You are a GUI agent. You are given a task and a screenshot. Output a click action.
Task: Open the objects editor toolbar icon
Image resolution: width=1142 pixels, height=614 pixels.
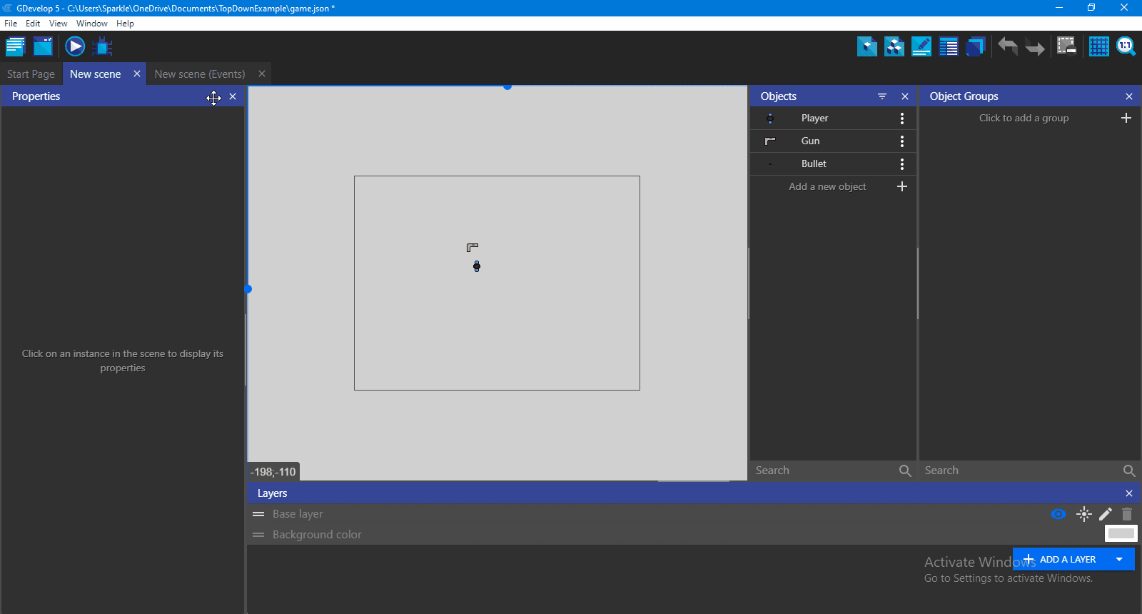867,46
